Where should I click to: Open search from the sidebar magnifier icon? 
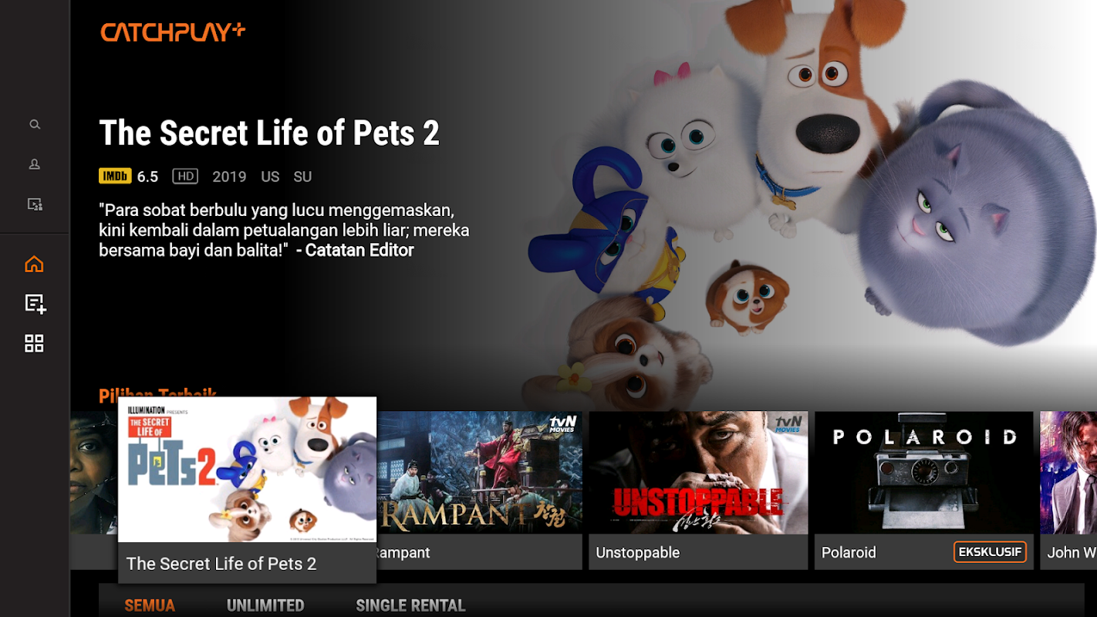point(35,124)
